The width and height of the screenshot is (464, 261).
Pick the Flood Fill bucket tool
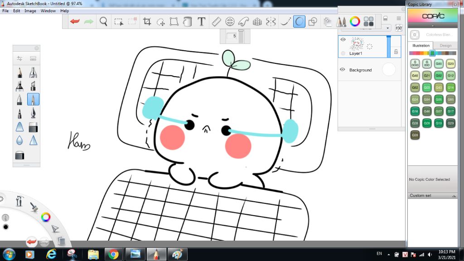pos(187,21)
